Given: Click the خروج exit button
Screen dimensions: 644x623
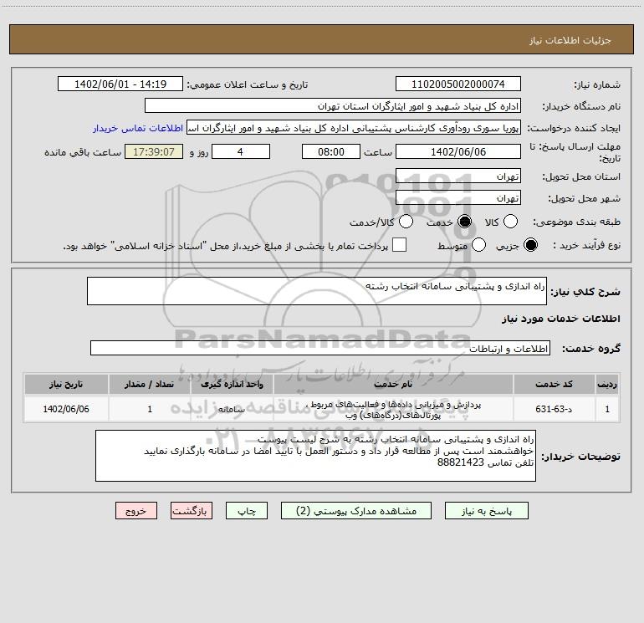Looking at the screenshot, I should [x=136, y=511].
